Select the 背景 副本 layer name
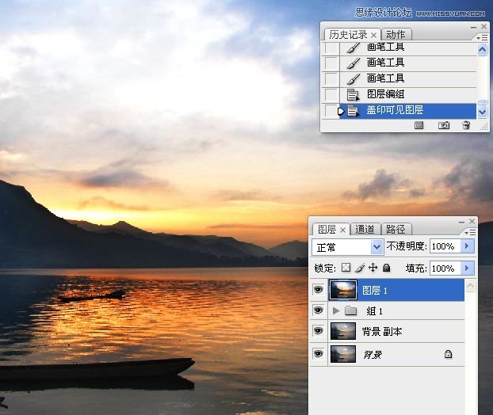Image resolution: width=493 pixels, height=415 pixels. coord(382,331)
